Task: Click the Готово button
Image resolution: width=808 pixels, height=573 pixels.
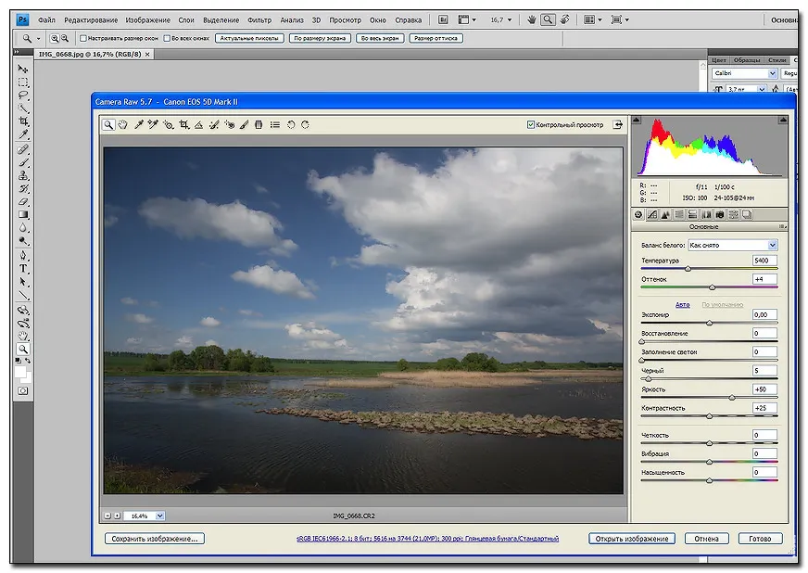Action: (x=760, y=539)
